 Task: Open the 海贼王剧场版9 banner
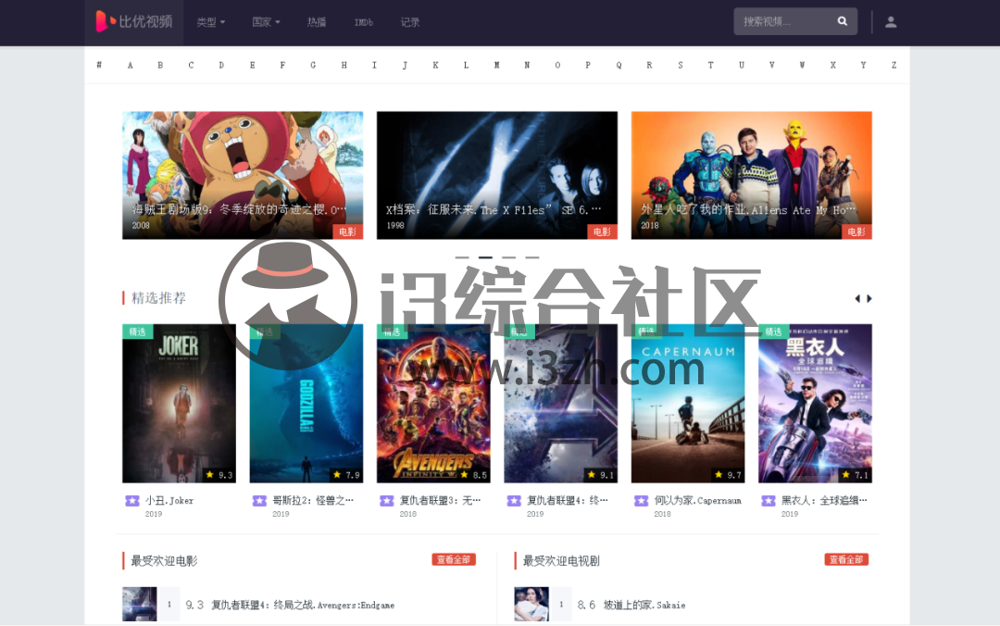click(x=243, y=176)
